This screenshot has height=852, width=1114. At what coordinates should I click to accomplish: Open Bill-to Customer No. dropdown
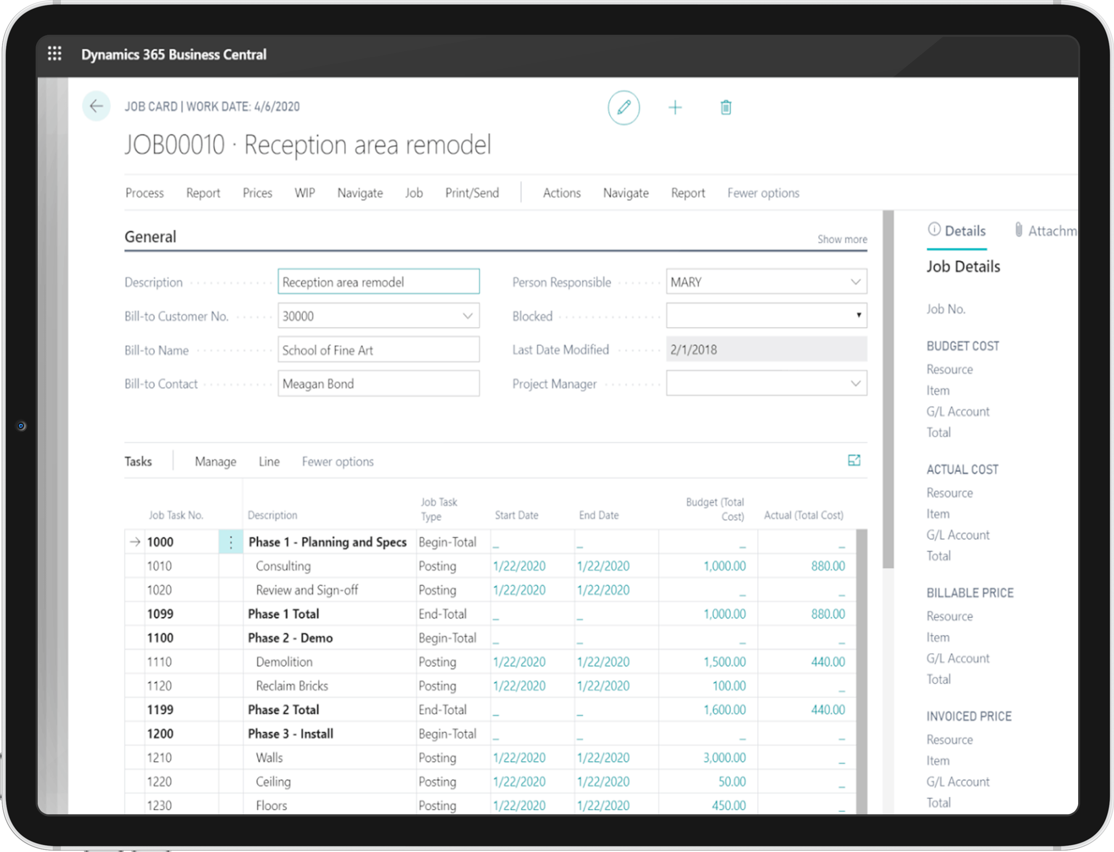tap(468, 316)
